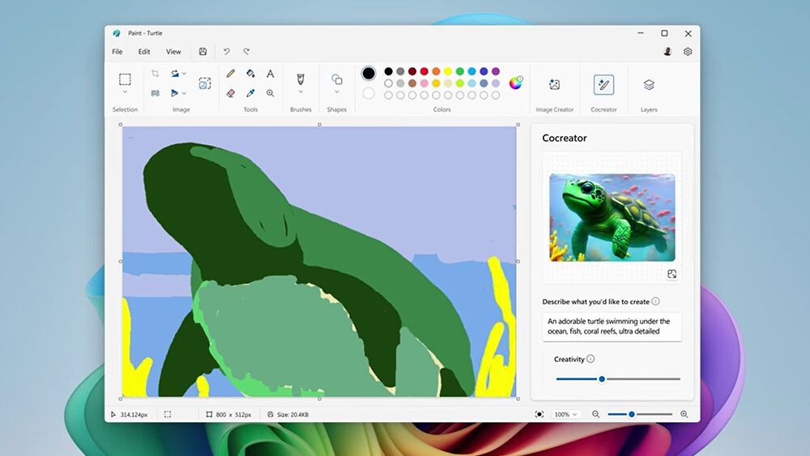Open the Rotate dropdown arrow
Viewport: 810px width, 456px height.
point(184,74)
